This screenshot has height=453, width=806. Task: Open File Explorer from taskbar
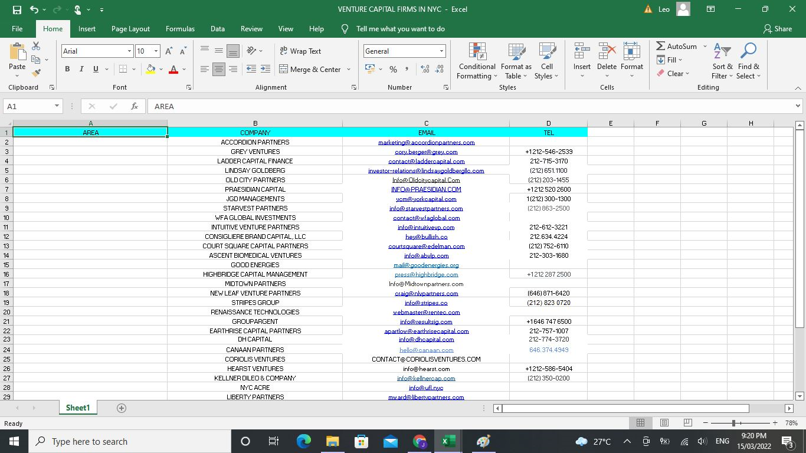coord(332,441)
